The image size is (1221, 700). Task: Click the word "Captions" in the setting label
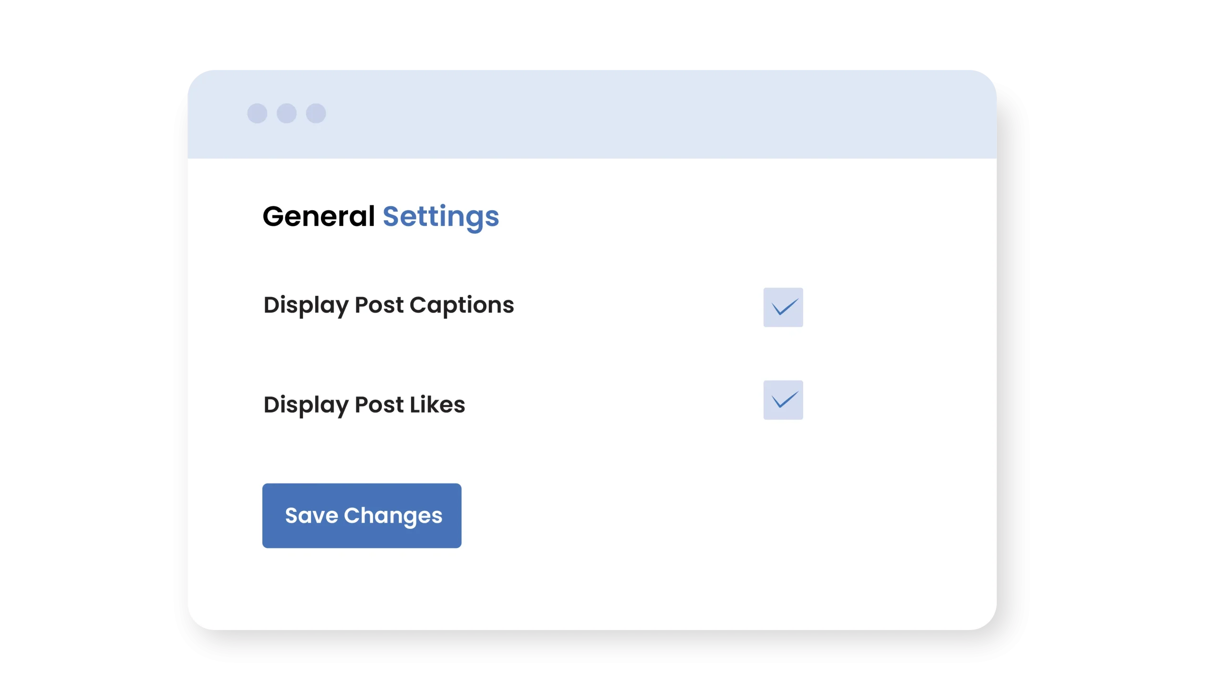tap(461, 305)
